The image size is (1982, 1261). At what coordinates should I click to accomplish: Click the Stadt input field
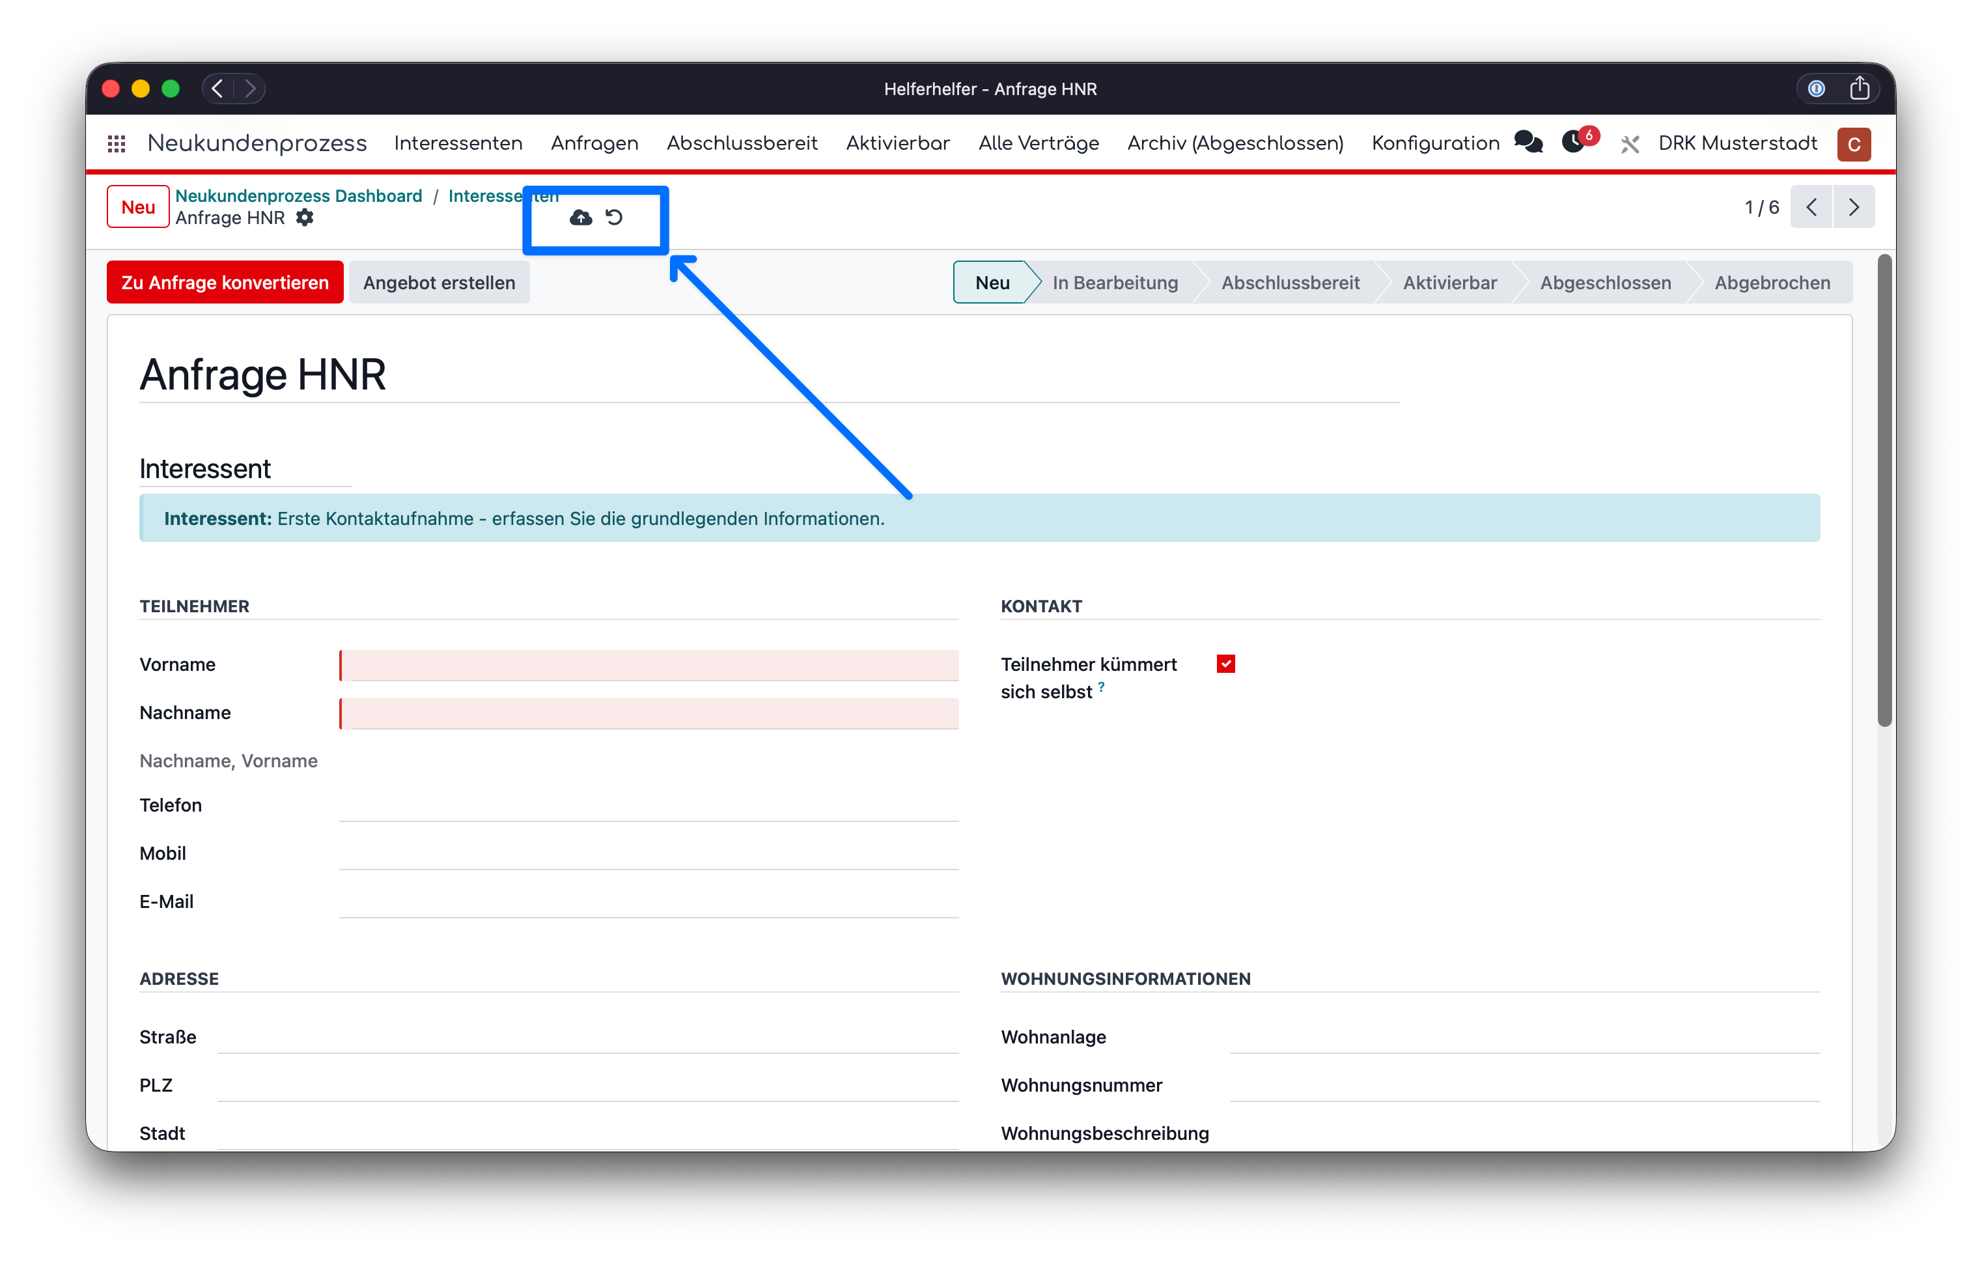588,1134
